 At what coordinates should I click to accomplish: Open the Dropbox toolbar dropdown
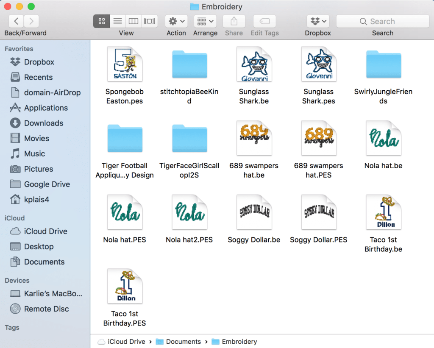click(x=317, y=21)
